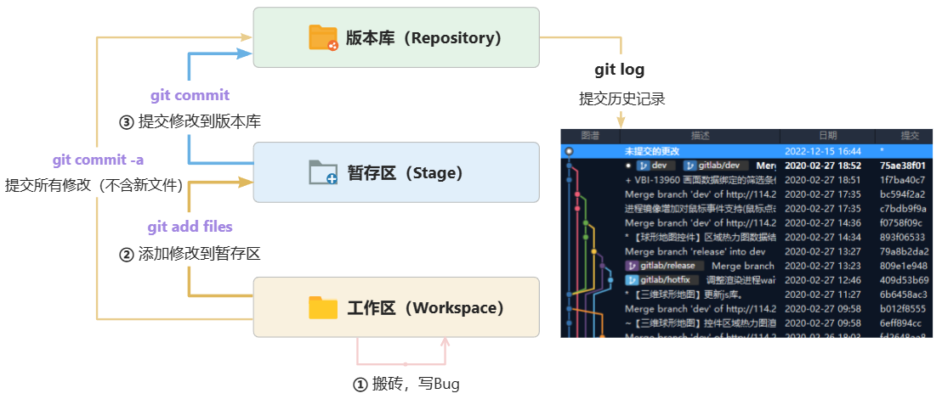Image resolution: width=942 pixels, height=399 pixels.
Task: Click the yellow Workspace folder icon
Action: 323,307
